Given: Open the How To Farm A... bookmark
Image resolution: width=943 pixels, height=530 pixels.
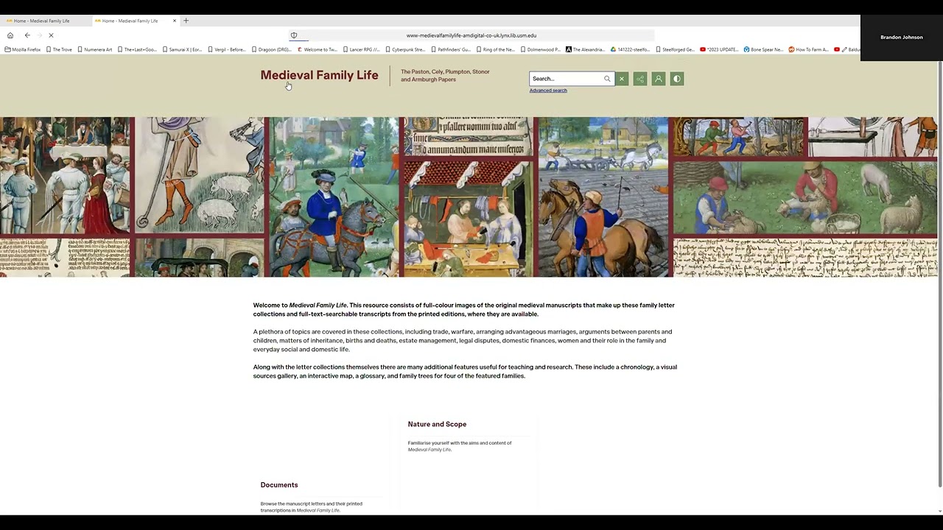Looking at the screenshot, I should tap(809, 49).
